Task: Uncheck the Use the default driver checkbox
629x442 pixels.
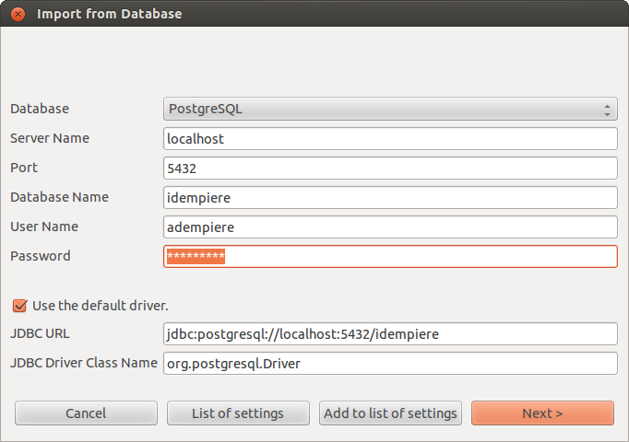Action: pyautogui.click(x=19, y=306)
